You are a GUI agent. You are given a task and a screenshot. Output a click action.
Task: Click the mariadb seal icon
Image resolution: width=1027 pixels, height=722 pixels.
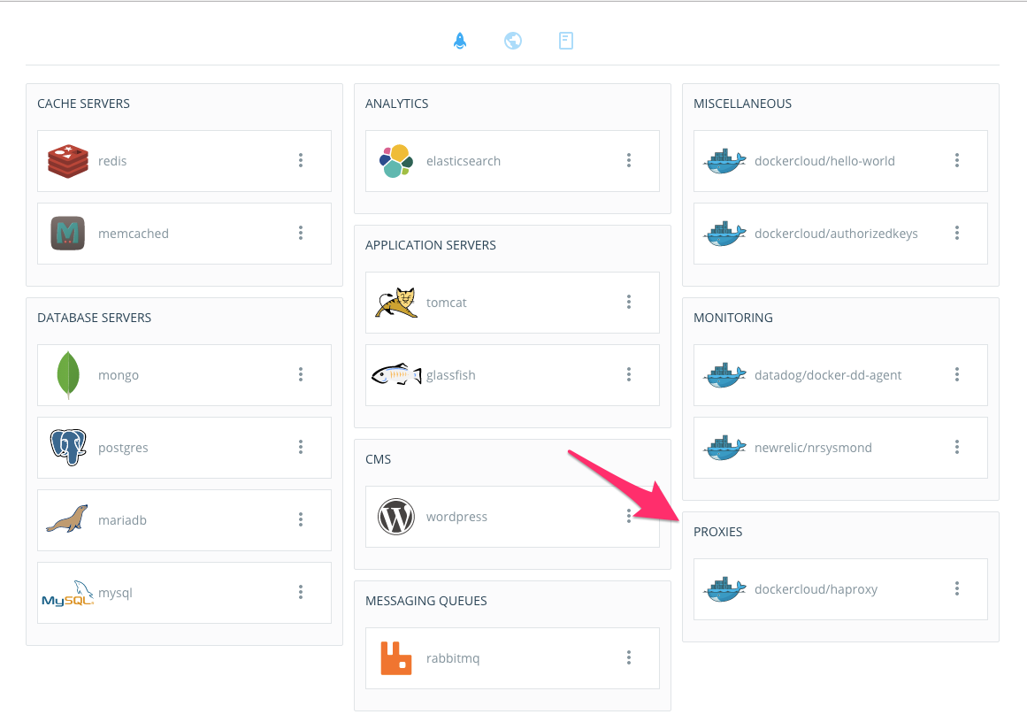pyautogui.click(x=67, y=518)
